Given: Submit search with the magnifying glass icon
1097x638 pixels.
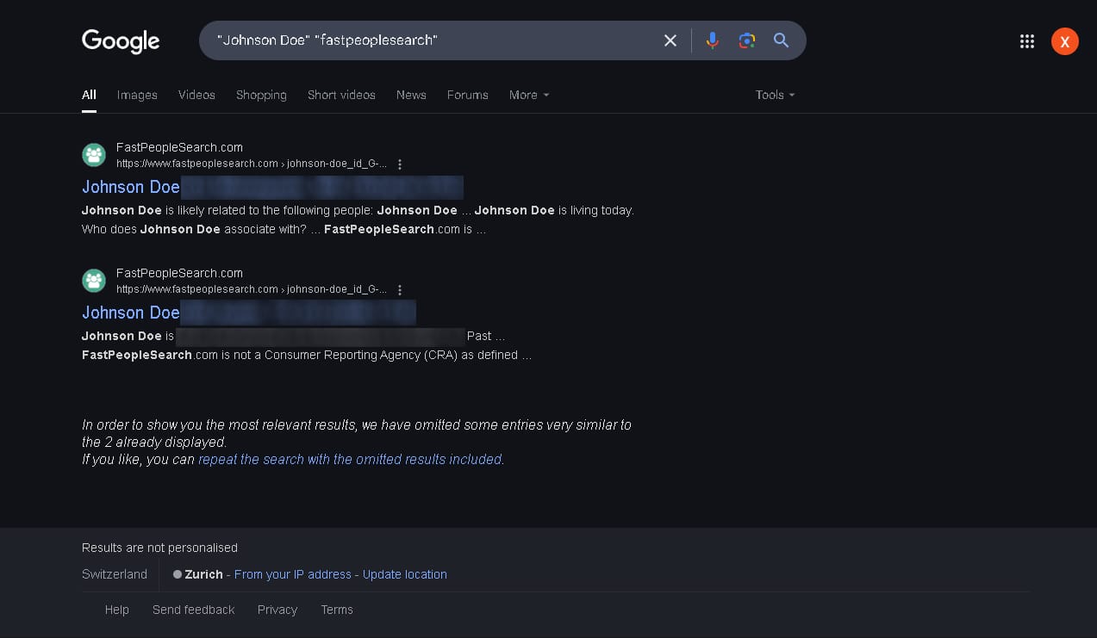Looking at the screenshot, I should [x=781, y=40].
